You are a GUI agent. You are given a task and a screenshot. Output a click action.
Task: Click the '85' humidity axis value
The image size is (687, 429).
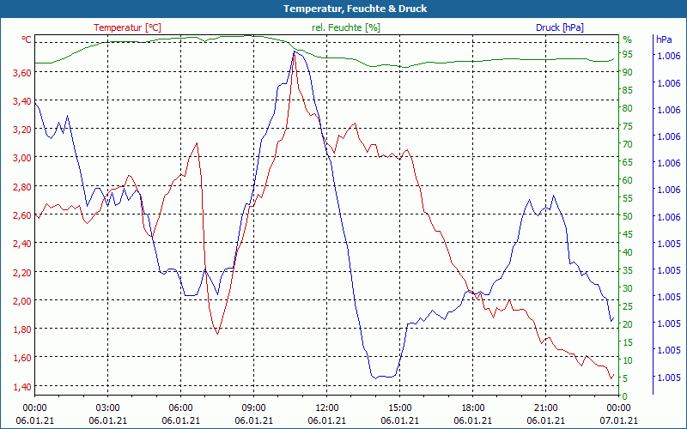coord(628,90)
